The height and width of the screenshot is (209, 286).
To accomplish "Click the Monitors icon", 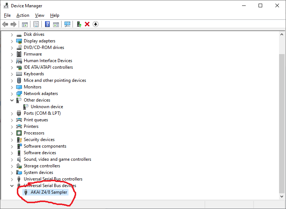I will click(19, 87).
